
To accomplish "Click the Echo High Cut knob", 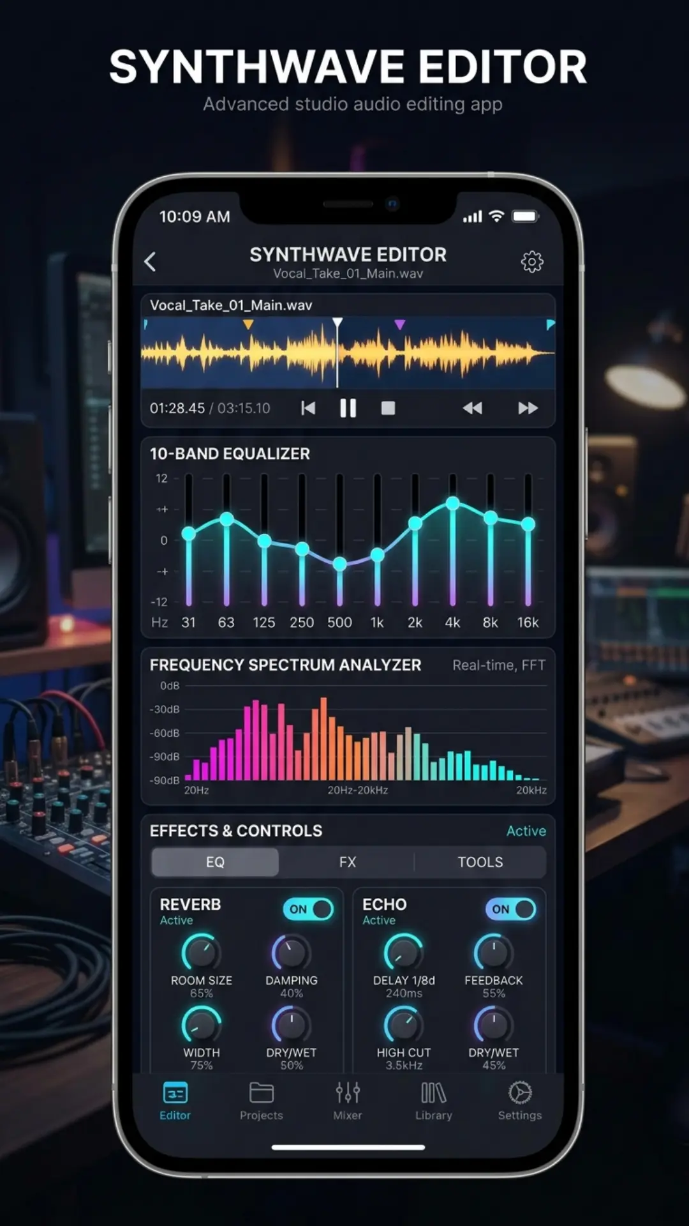I will coord(404,1024).
